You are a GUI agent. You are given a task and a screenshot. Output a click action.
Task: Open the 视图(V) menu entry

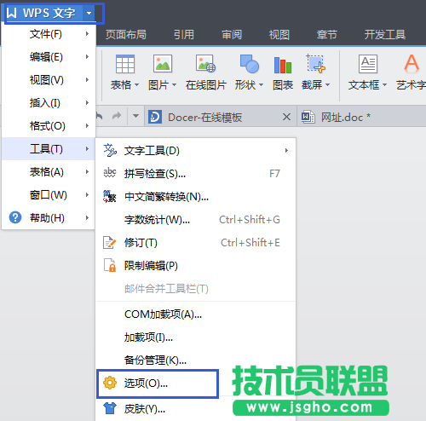tap(49, 80)
